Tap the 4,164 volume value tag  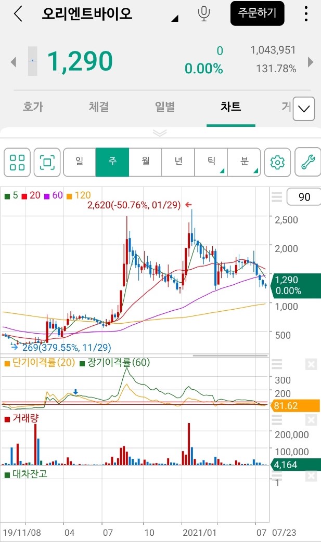pos(296,465)
